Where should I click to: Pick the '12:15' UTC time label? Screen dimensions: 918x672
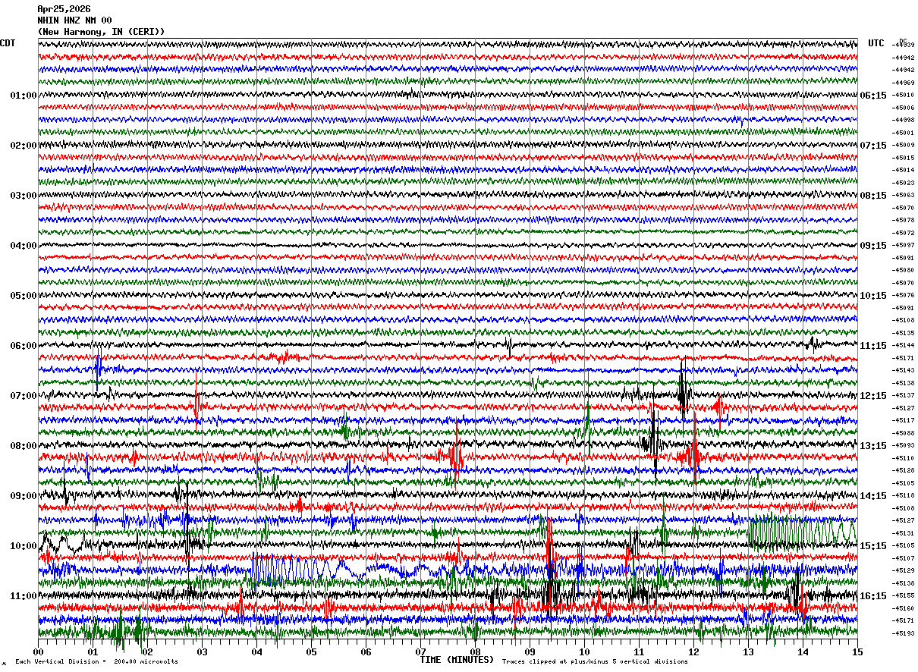click(x=873, y=396)
